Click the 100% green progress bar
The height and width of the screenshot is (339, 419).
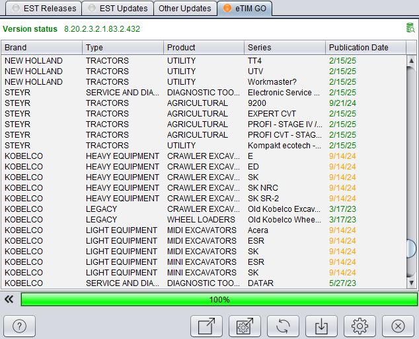(219, 299)
